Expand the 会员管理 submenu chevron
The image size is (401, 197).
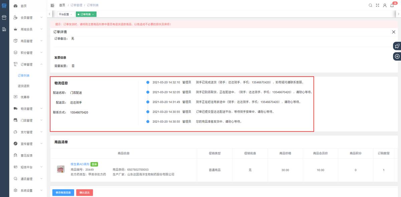coord(41,17)
